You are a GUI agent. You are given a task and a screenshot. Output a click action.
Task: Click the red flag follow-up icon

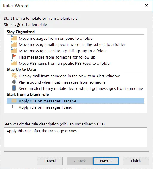[14, 57]
